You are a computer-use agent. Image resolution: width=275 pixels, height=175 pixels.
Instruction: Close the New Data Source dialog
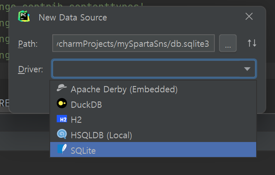pos(249,16)
